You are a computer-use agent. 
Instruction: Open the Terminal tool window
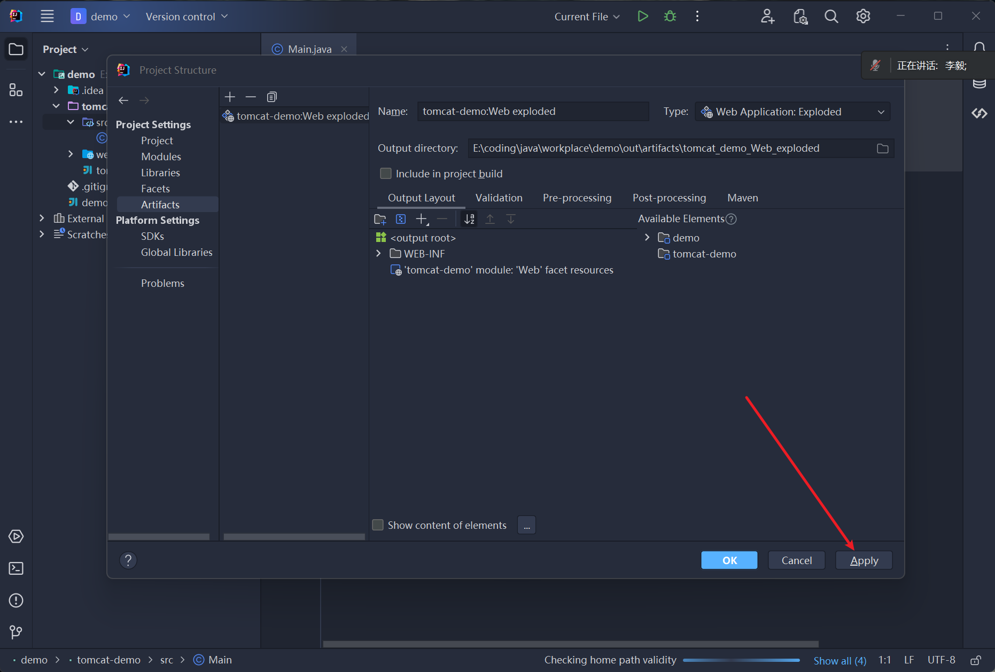coord(16,568)
